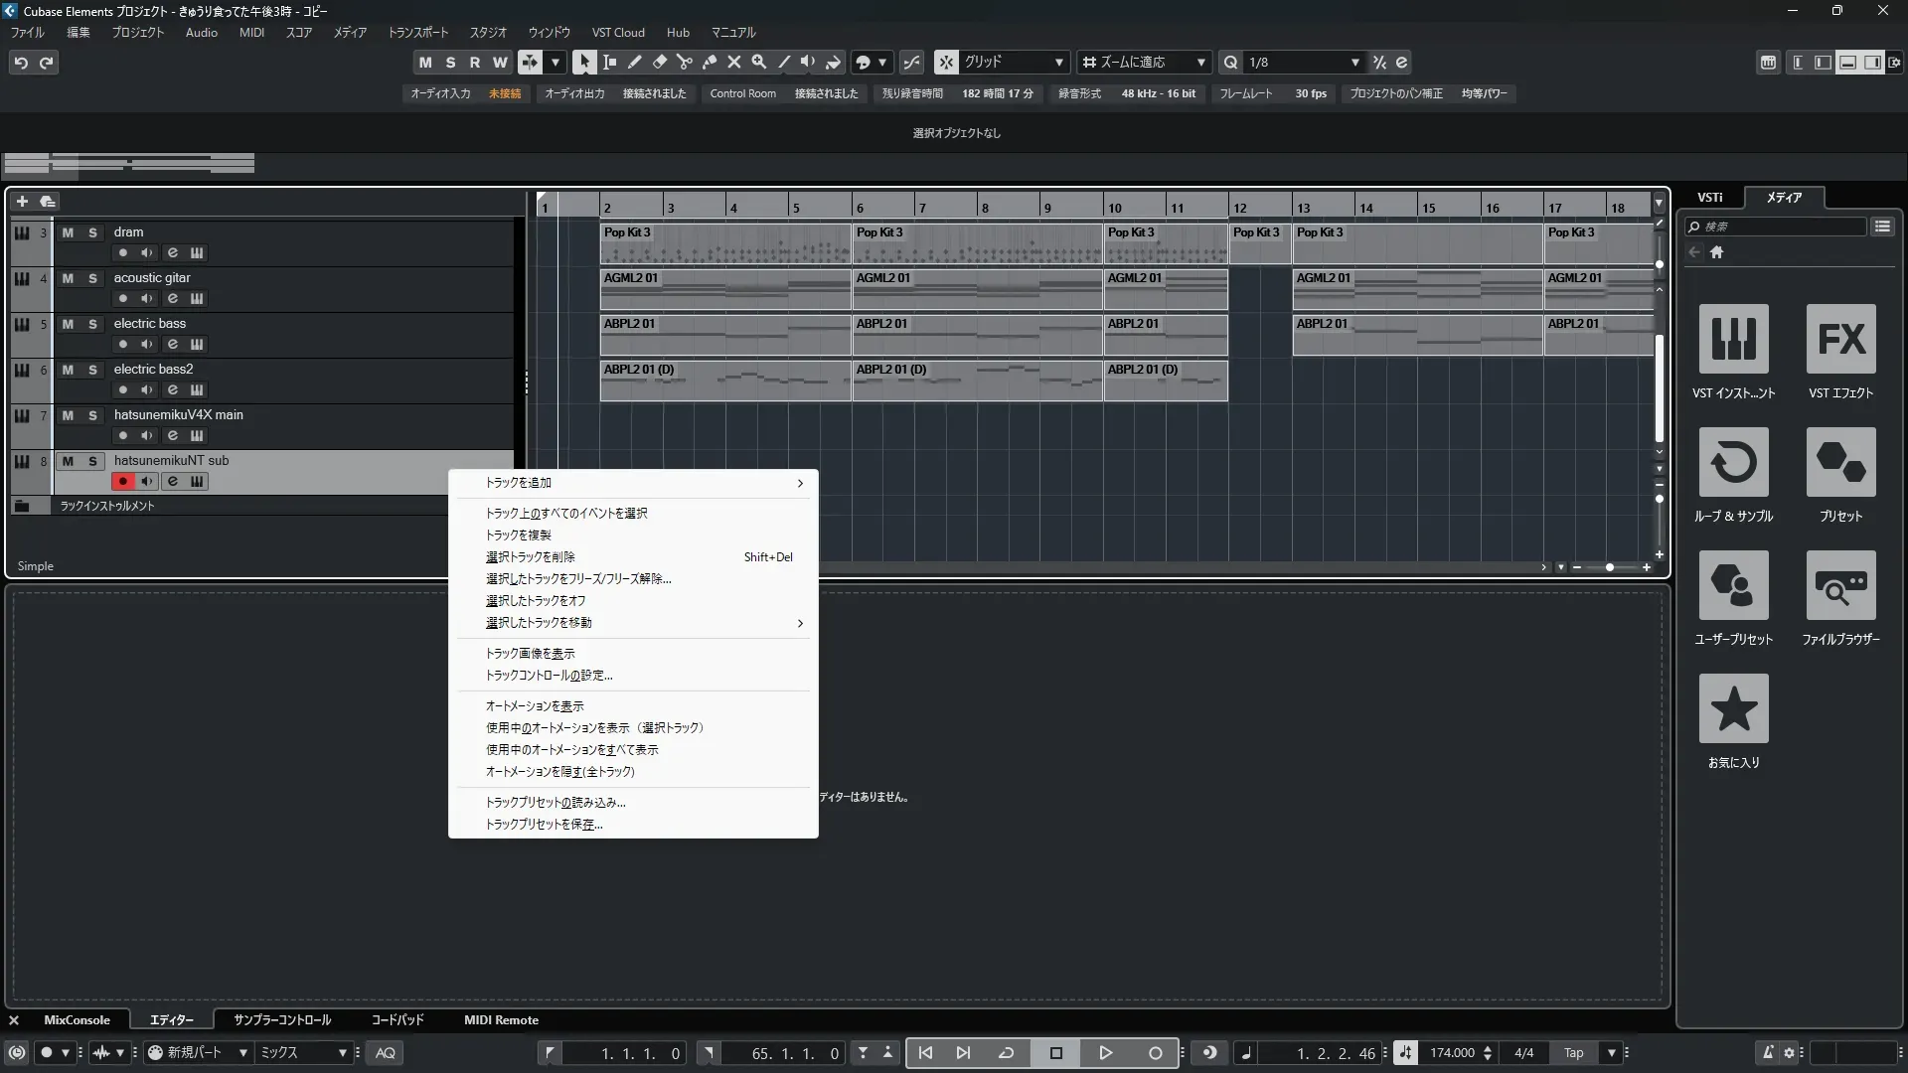The image size is (1908, 1073).
Task: Select the Scissors split tool
Action: [x=684, y=62]
